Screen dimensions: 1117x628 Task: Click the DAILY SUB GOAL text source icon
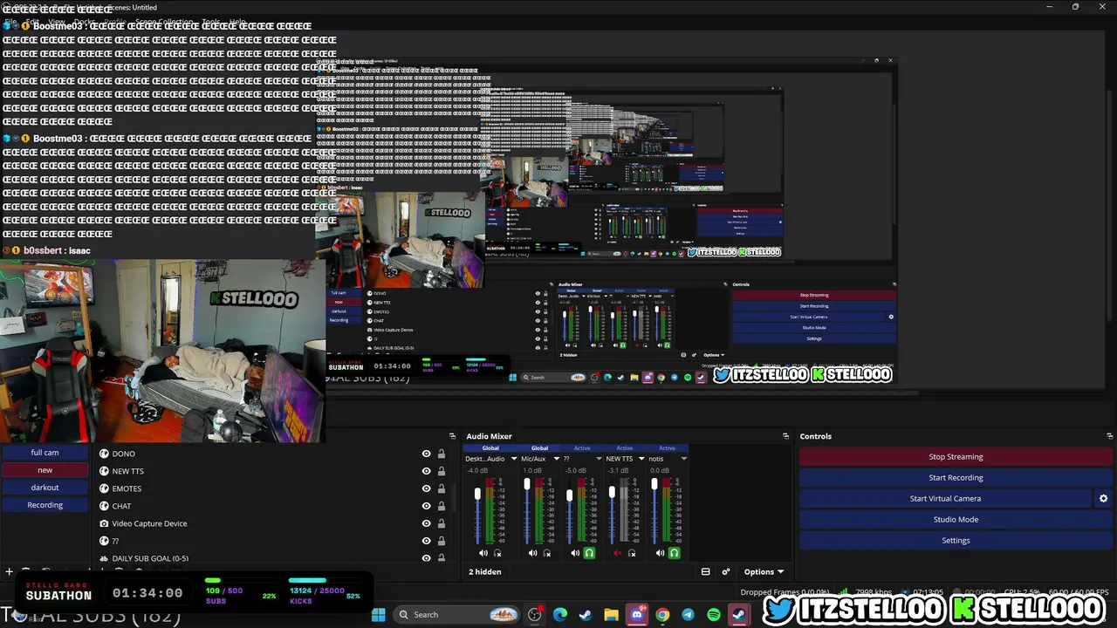point(105,558)
